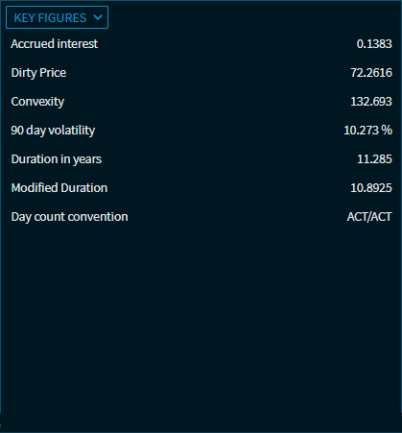Select the Duration in years label
This screenshot has height=433, width=402.
(x=57, y=159)
